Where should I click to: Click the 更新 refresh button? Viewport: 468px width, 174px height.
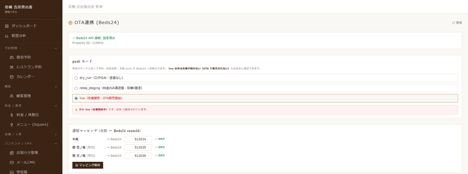[x=457, y=22]
